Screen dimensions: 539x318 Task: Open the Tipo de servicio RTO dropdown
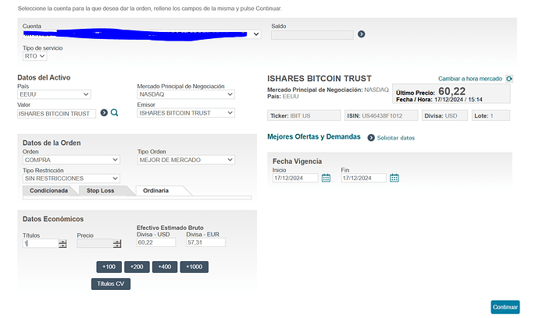coord(34,56)
